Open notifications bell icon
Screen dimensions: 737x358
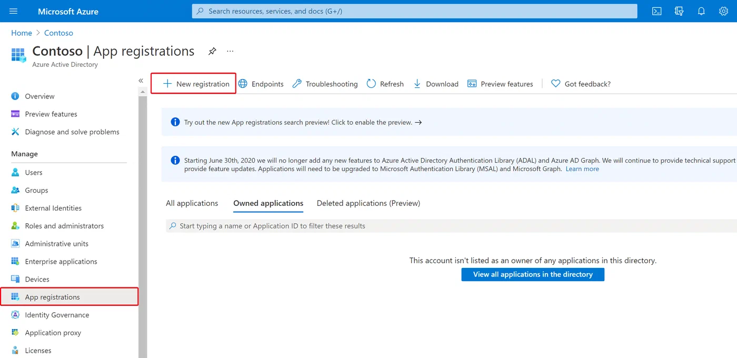coord(701,11)
